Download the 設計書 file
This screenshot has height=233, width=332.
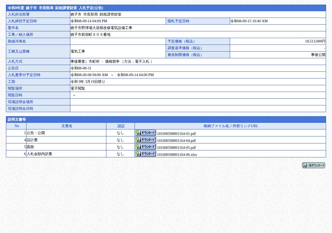146,140
